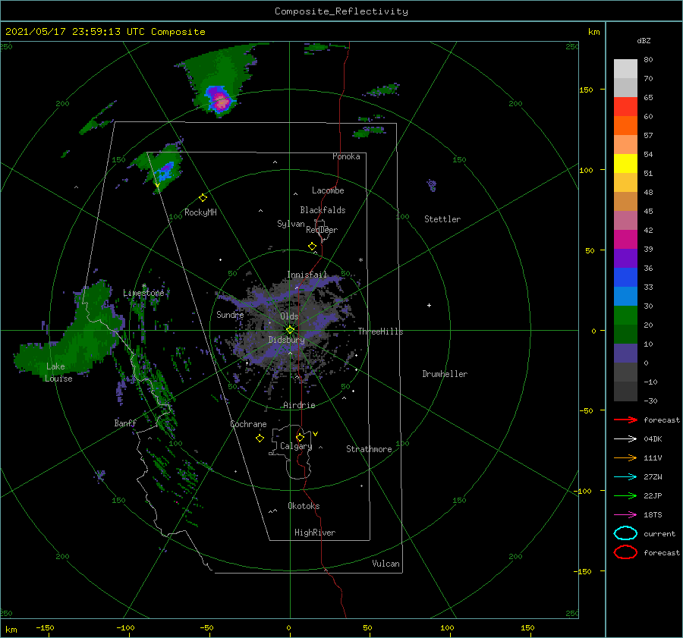The height and width of the screenshot is (638, 683).
Task: Click the Banff label
Action: click(x=125, y=423)
